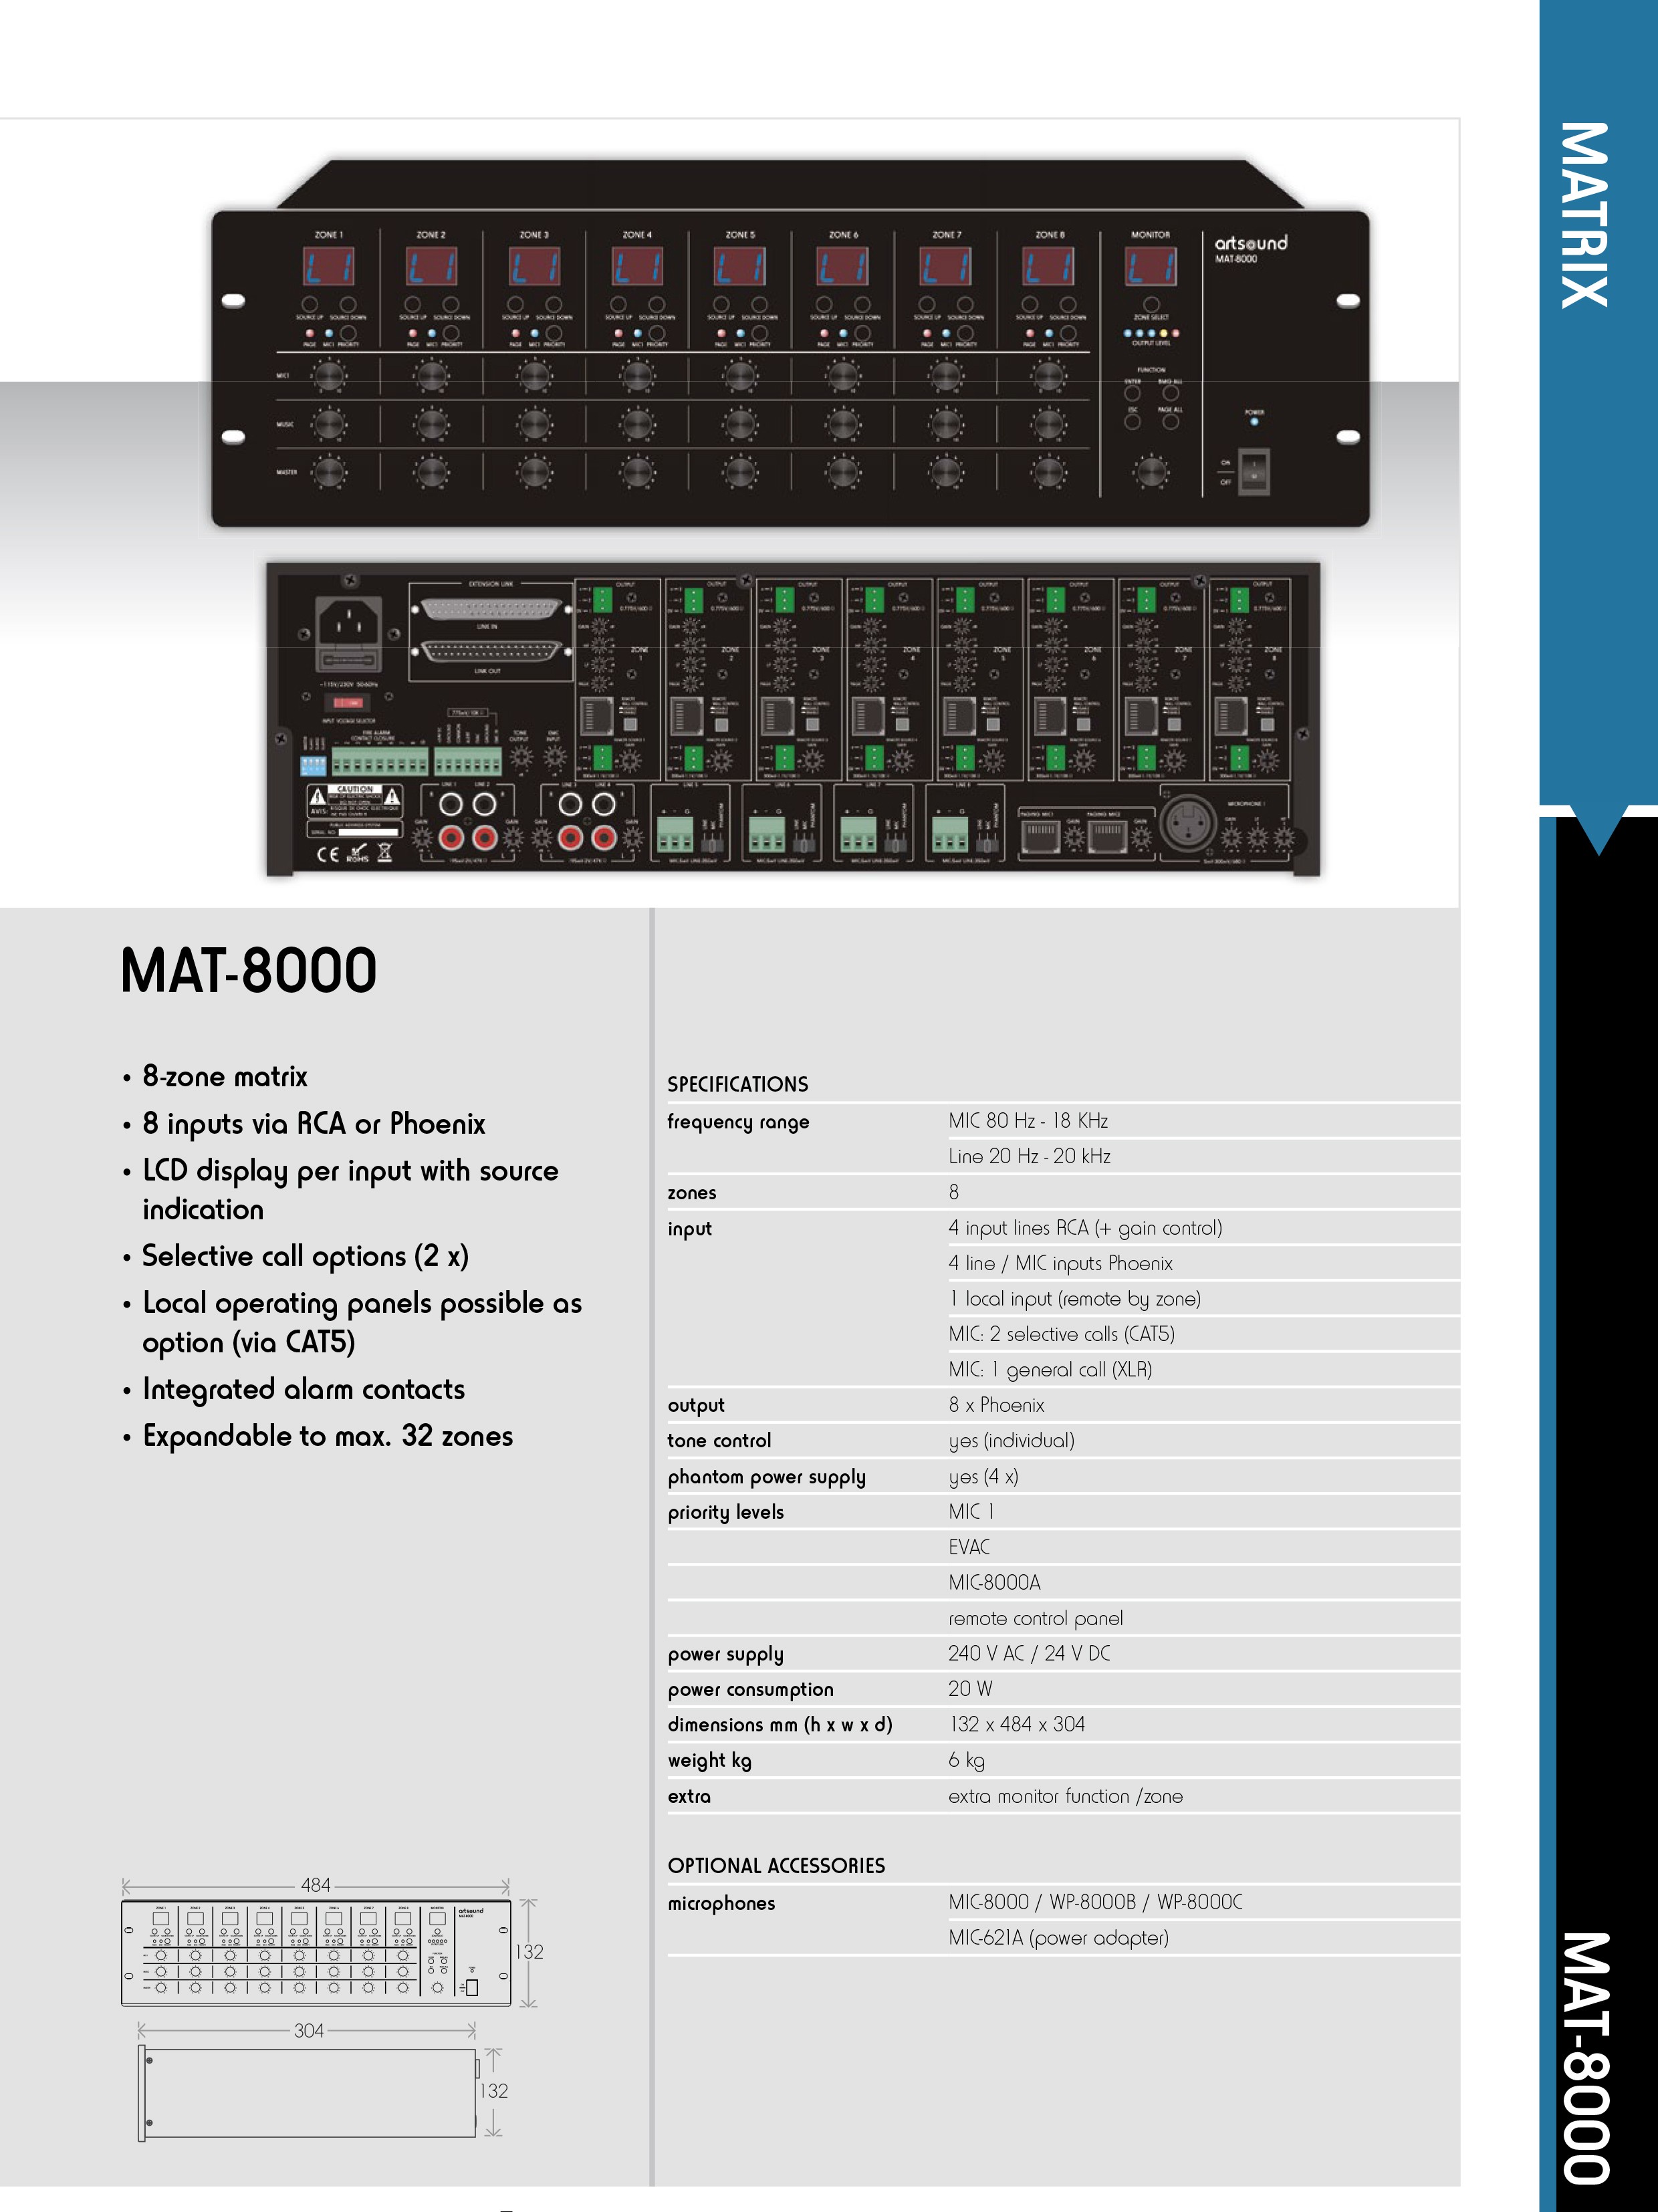Click the priority level 'remote control panel'
1658x2212 pixels.
[x=1035, y=1618]
